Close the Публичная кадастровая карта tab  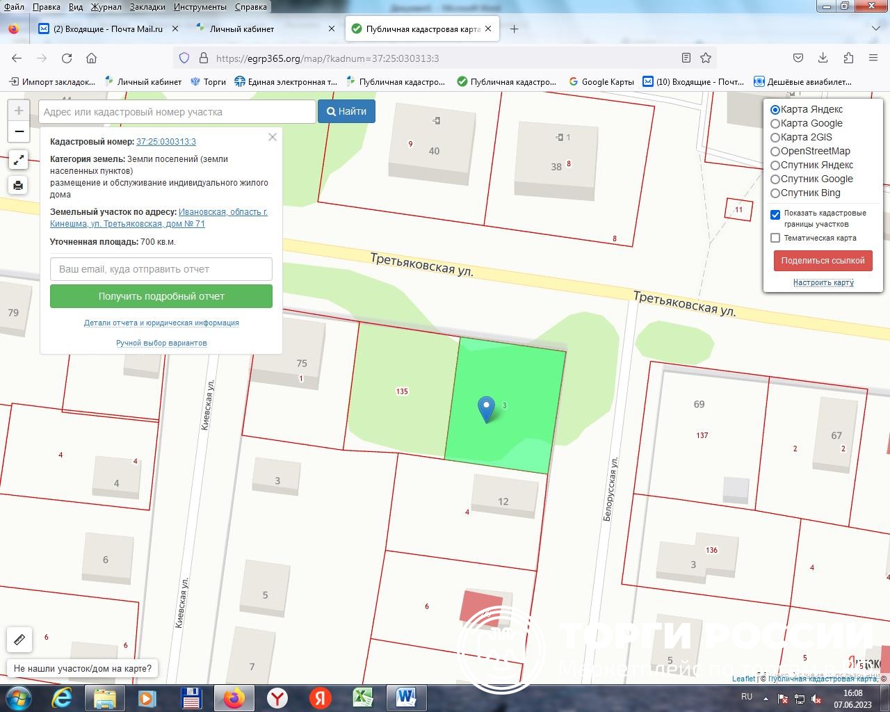[x=488, y=29]
